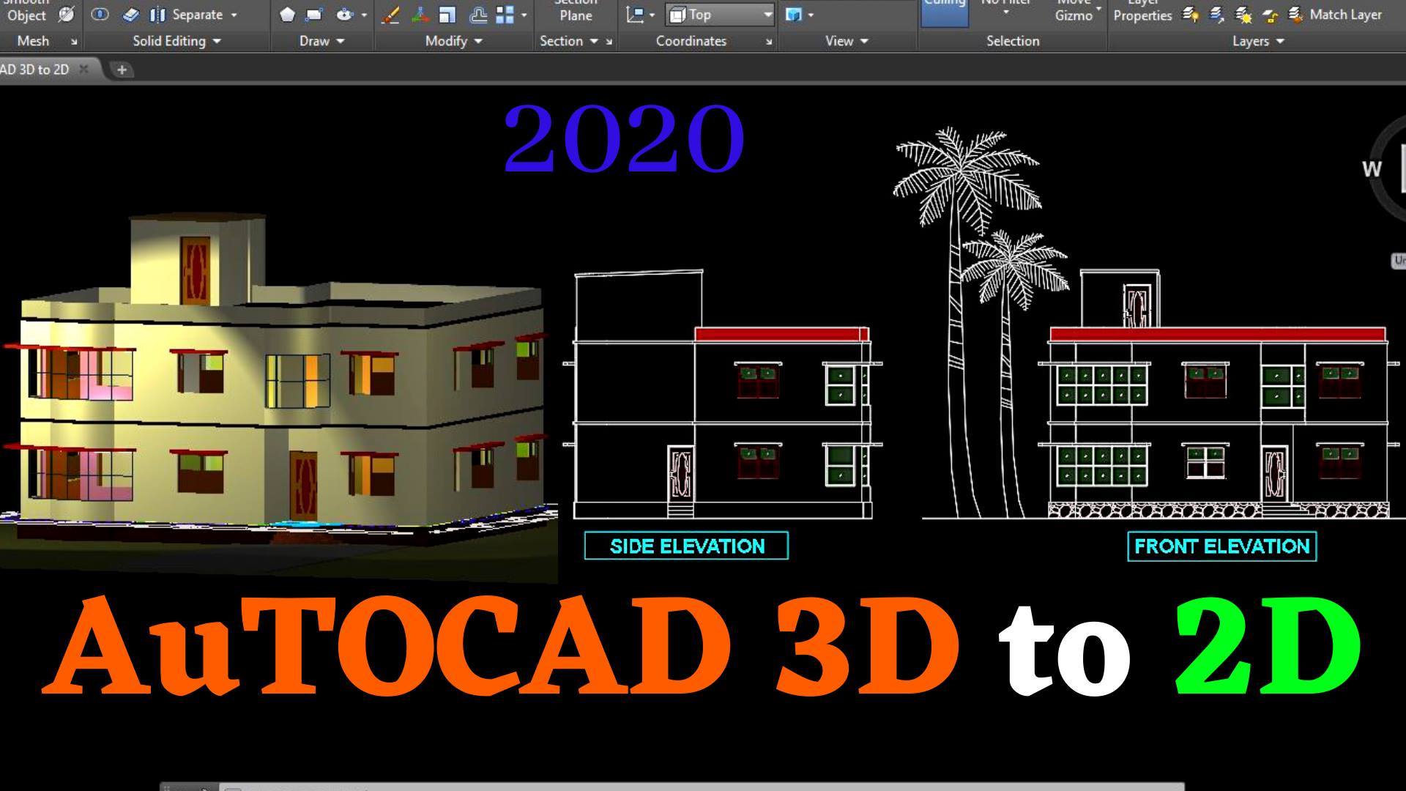
Task: Click the slab icon left of Separate
Action: coord(130,14)
